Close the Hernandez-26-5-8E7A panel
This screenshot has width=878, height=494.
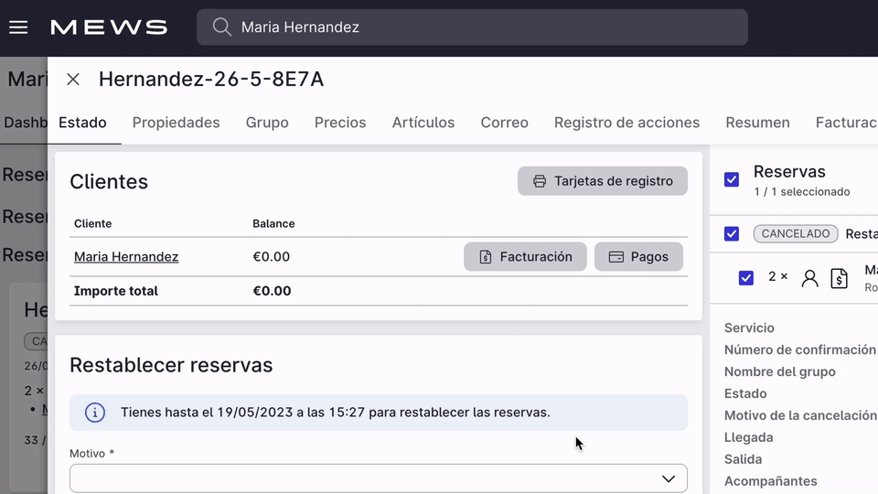[x=73, y=80]
